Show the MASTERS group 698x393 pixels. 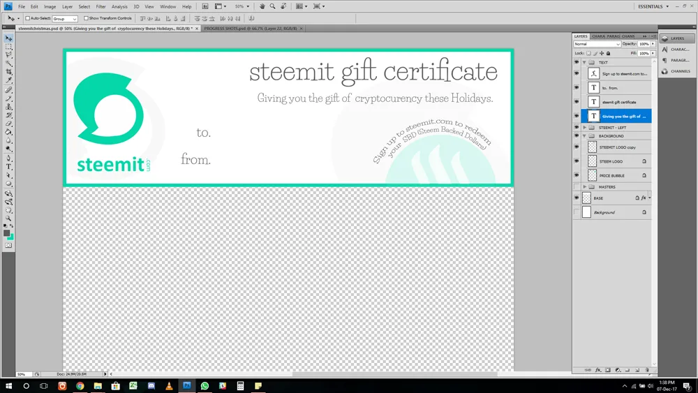577,187
